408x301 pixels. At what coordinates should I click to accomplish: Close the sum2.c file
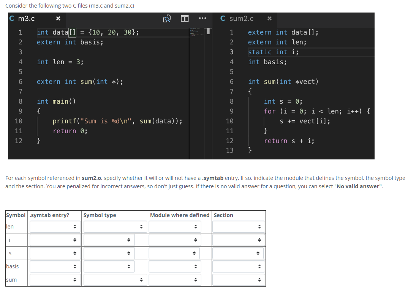point(269,18)
